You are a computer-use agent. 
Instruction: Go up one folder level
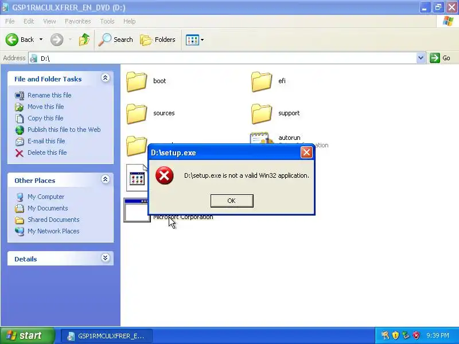click(x=84, y=40)
